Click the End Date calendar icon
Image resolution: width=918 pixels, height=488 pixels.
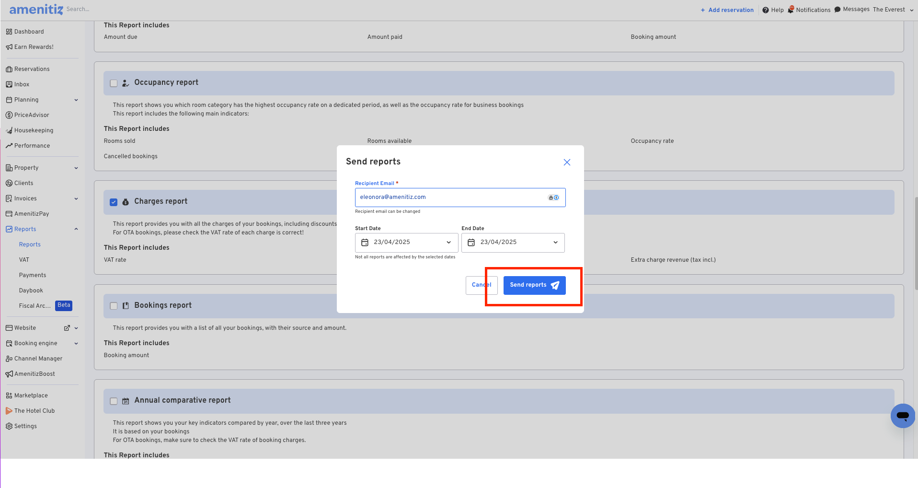point(471,243)
